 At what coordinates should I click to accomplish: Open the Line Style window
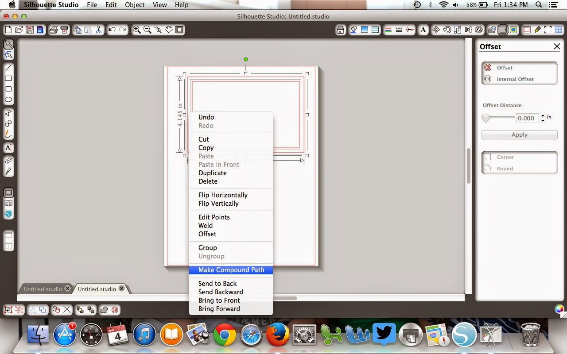(399, 30)
